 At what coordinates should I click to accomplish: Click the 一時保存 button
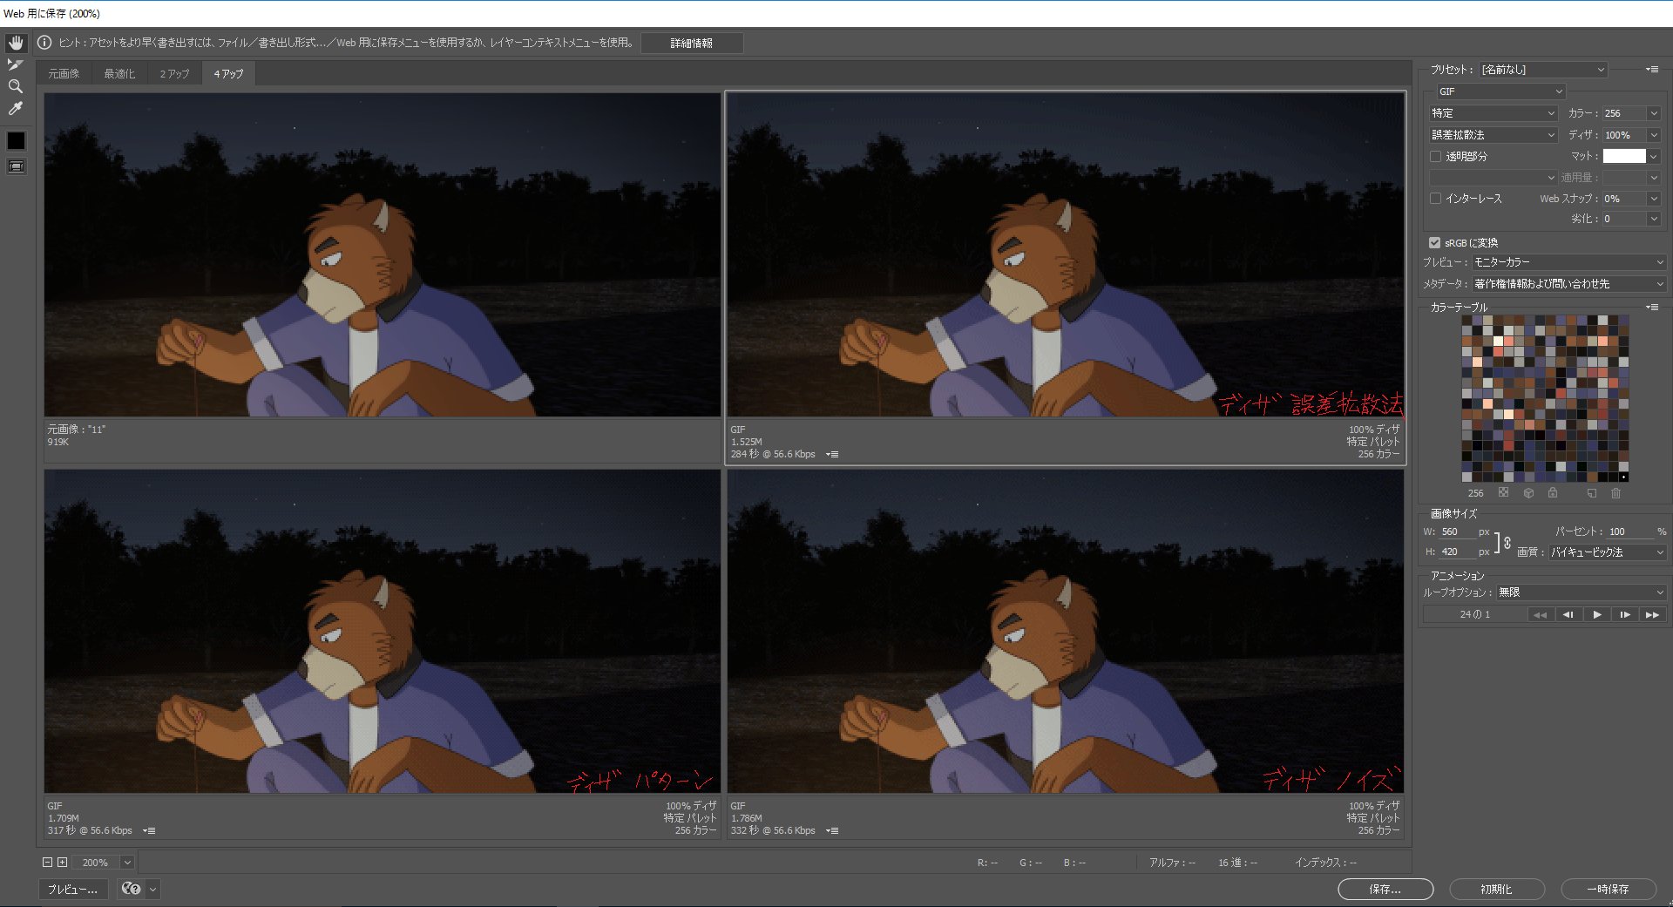(x=1609, y=889)
